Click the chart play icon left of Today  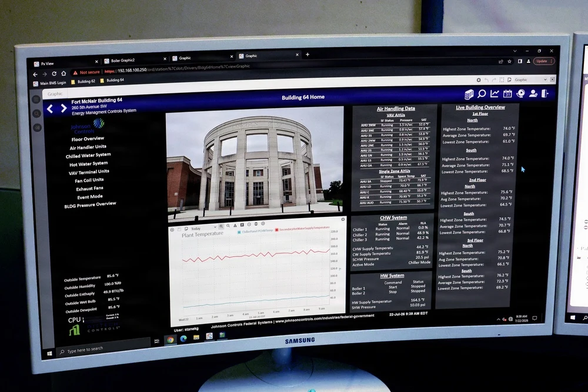172,230
